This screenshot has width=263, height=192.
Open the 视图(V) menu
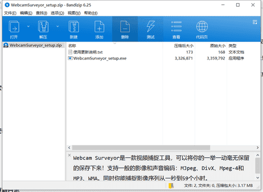(74, 13)
